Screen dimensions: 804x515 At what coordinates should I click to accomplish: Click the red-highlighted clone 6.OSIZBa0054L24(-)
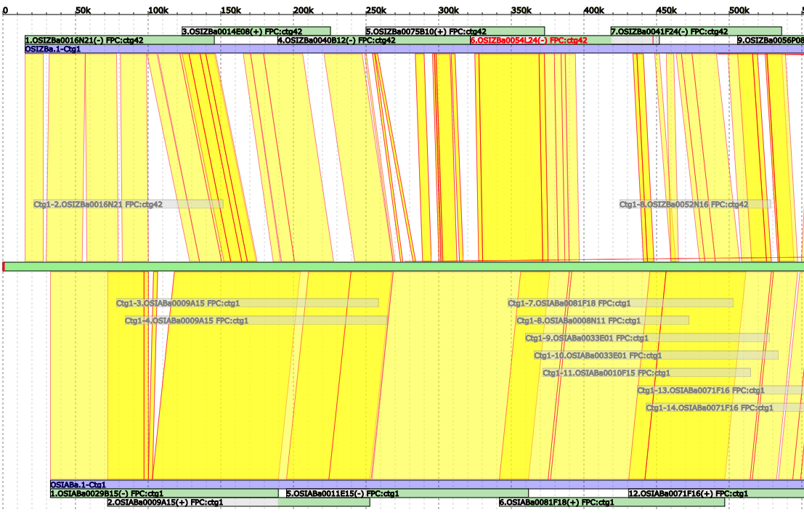pyautogui.click(x=528, y=41)
